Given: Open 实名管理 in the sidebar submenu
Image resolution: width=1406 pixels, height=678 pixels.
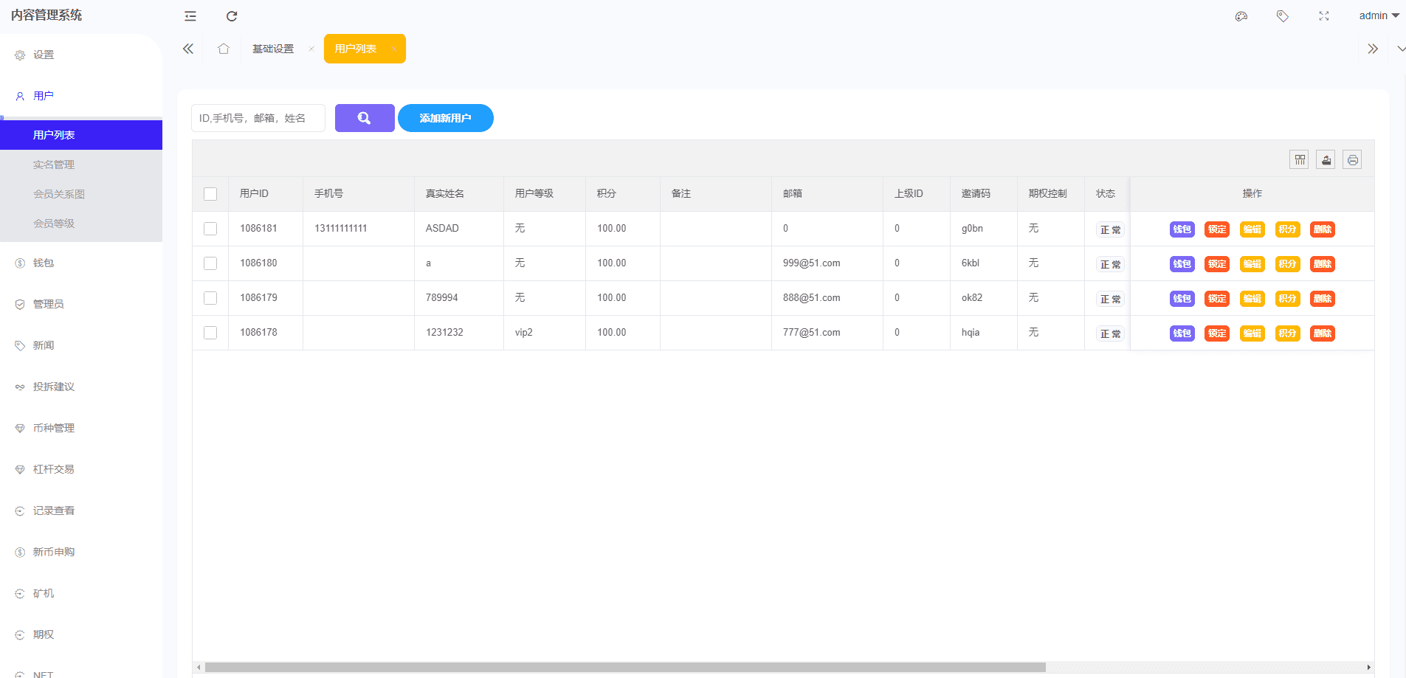Looking at the screenshot, I should [54, 165].
